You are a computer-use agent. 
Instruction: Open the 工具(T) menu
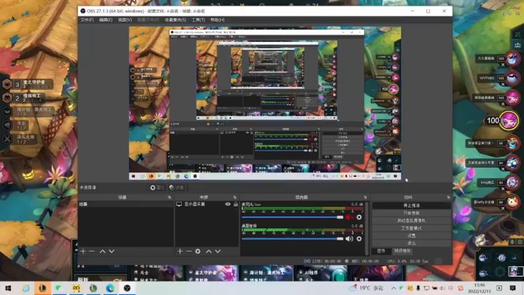click(x=198, y=20)
